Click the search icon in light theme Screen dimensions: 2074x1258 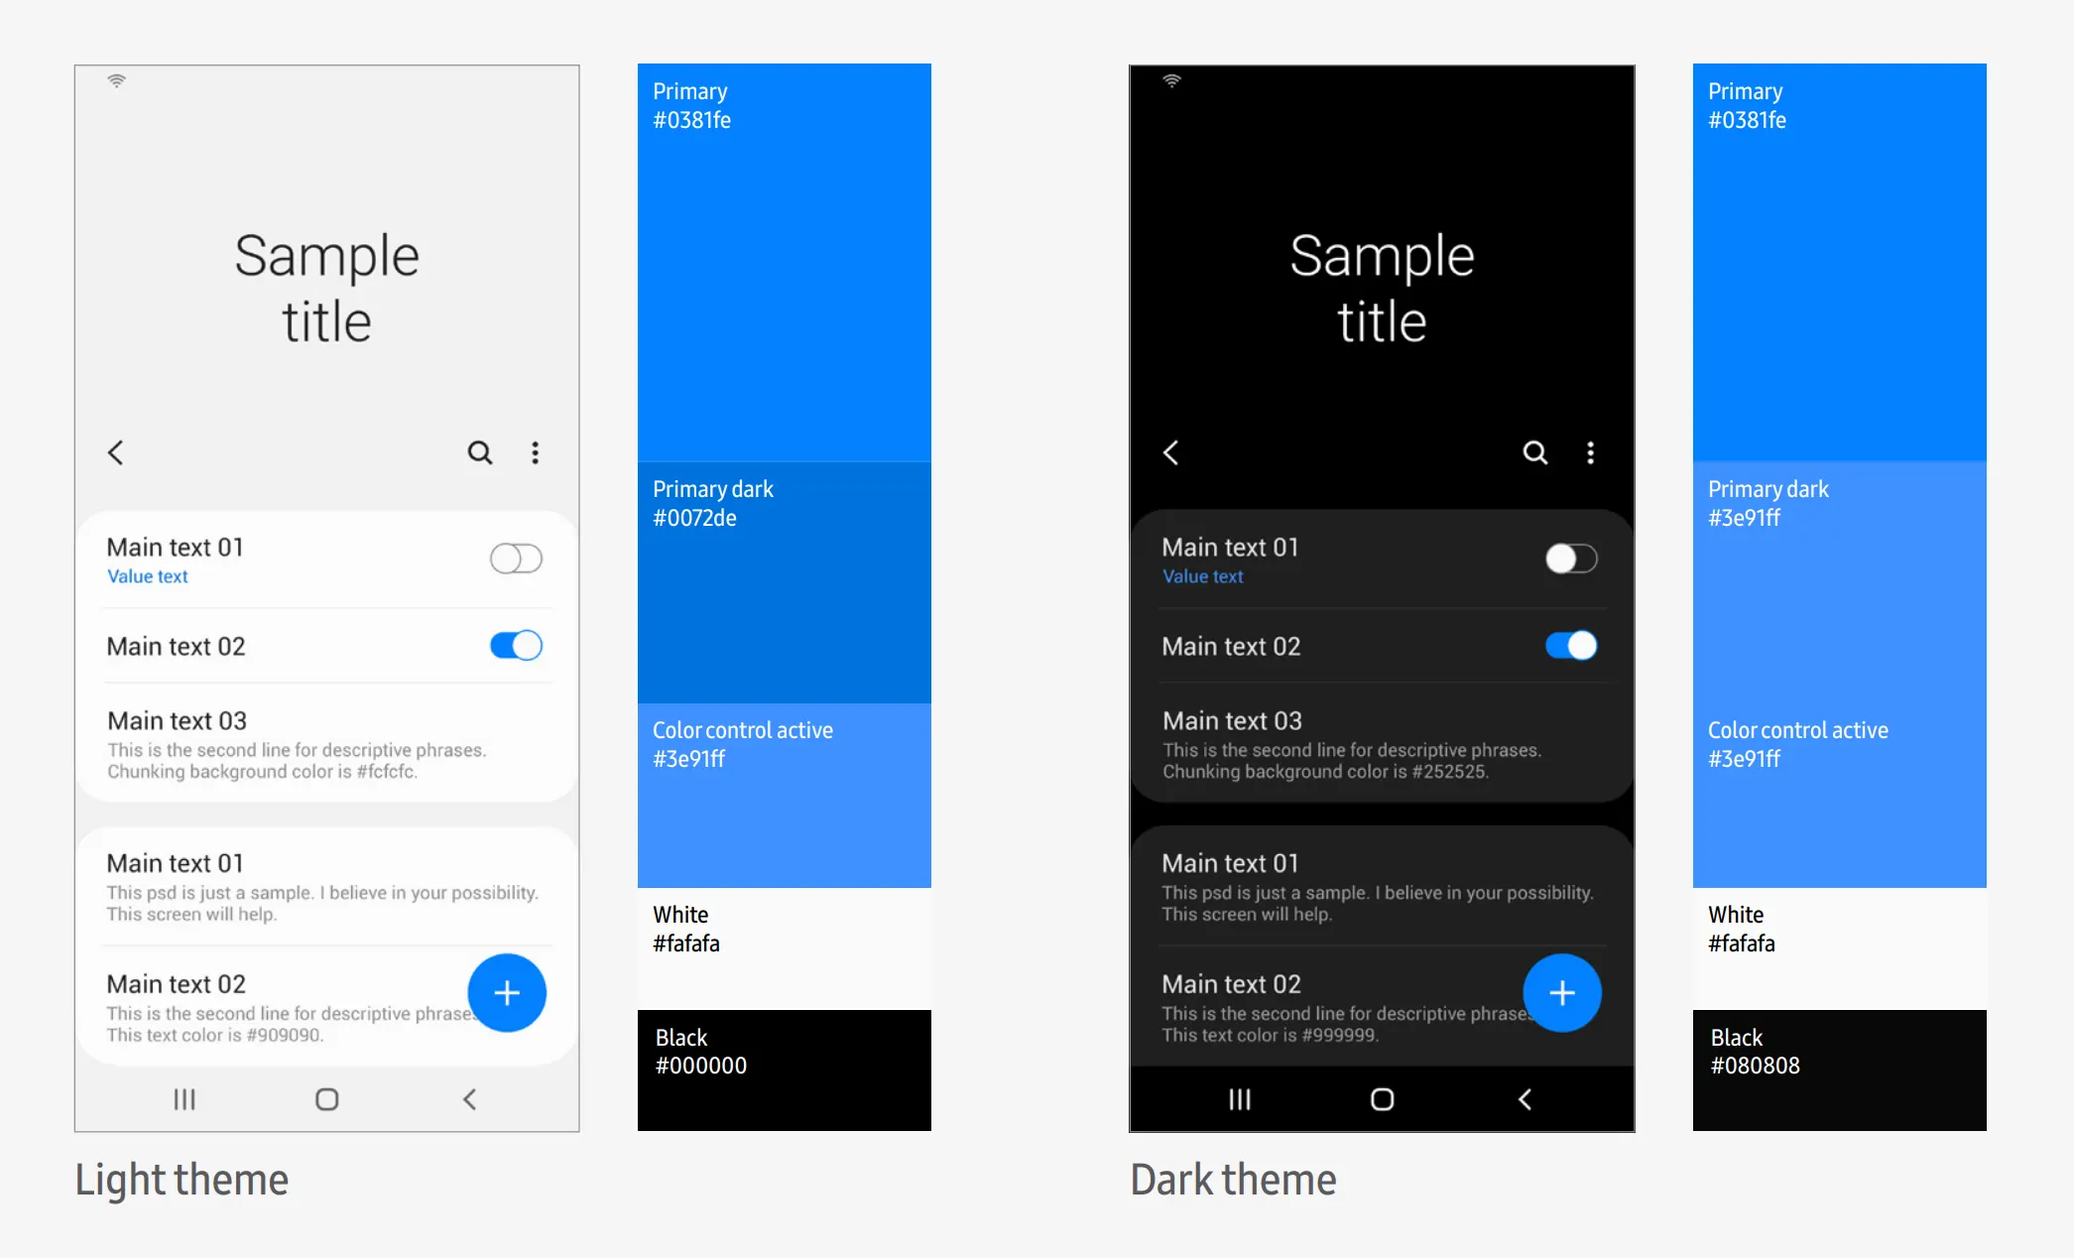tap(480, 452)
